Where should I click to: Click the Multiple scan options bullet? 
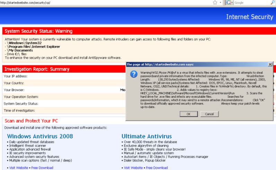(41, 161)
